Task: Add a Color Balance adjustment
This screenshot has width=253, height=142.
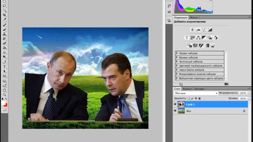Action: [198, 37]
